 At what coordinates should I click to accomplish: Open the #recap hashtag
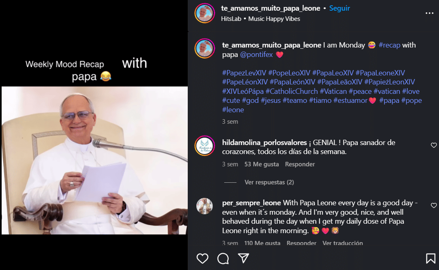(x=389, y=45)
